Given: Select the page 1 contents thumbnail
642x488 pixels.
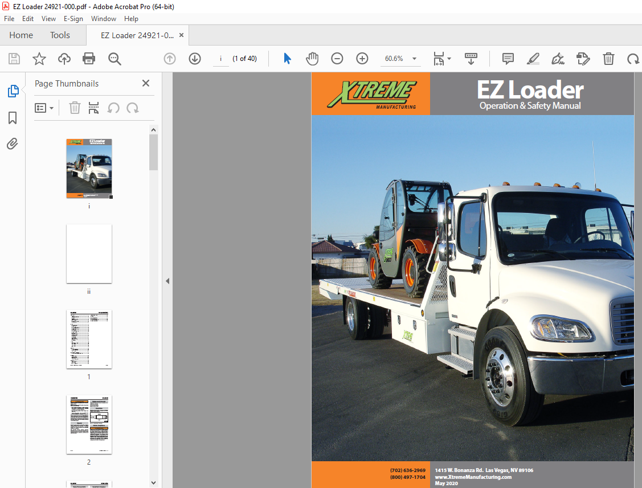Looking at the screenshot, I should pyautogui.click(x=89, y=339).
